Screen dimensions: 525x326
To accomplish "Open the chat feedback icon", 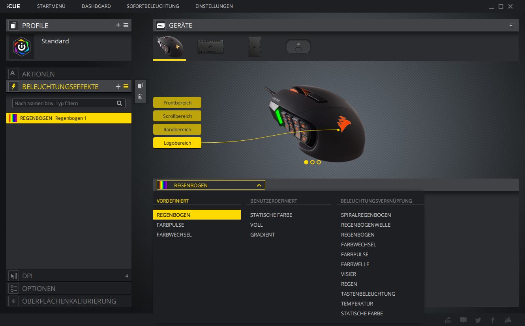I will pyautogui.click(x=463, y=320).
